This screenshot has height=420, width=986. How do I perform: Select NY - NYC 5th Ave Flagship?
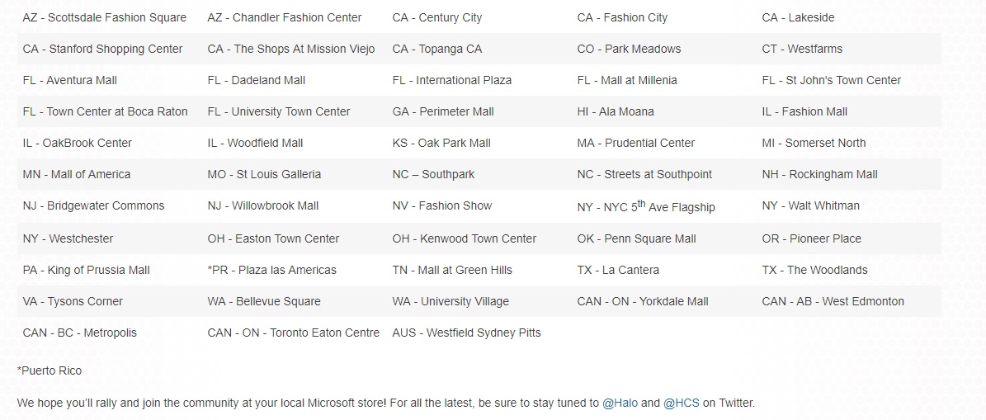(x=646, y=207)
